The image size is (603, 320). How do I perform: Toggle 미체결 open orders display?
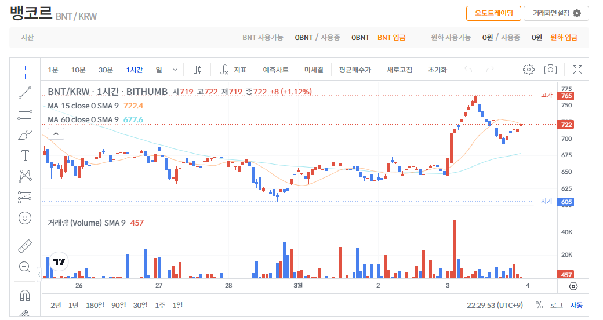click(314, 70)
